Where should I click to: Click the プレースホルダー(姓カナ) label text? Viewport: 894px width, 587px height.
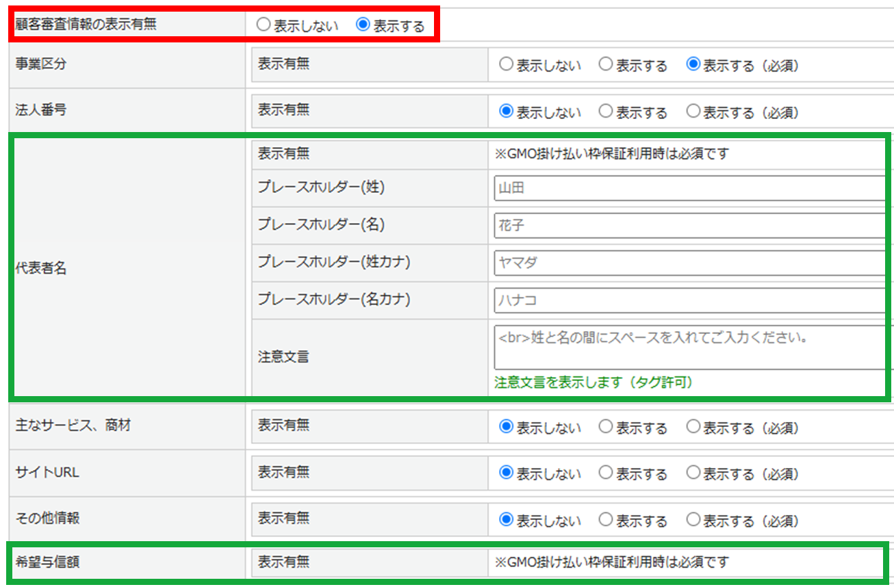[x=334, y=262]
